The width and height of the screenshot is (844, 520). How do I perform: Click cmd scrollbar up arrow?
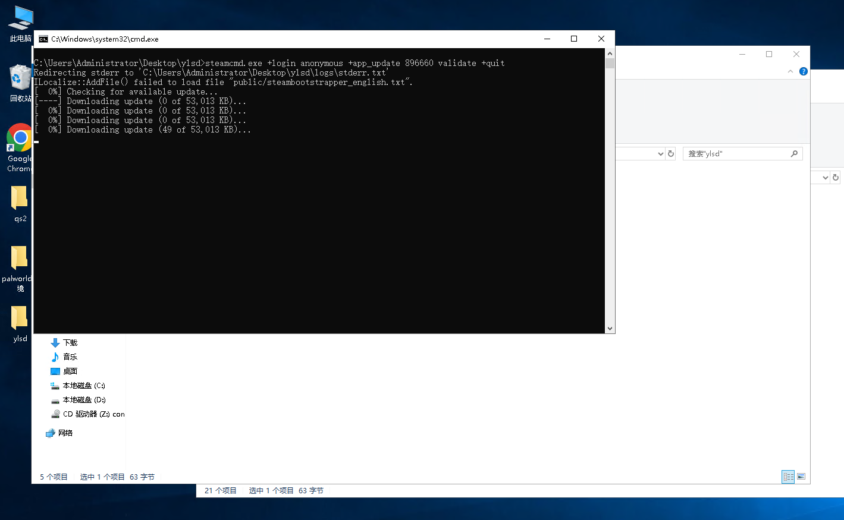(x=610, y=53)
